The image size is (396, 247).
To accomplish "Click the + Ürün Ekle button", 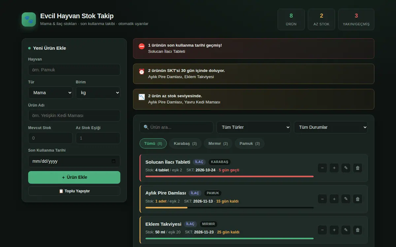I will click(74, 177).
